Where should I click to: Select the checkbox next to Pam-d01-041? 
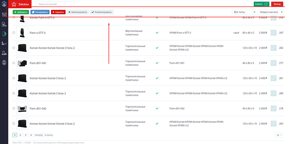14,63
